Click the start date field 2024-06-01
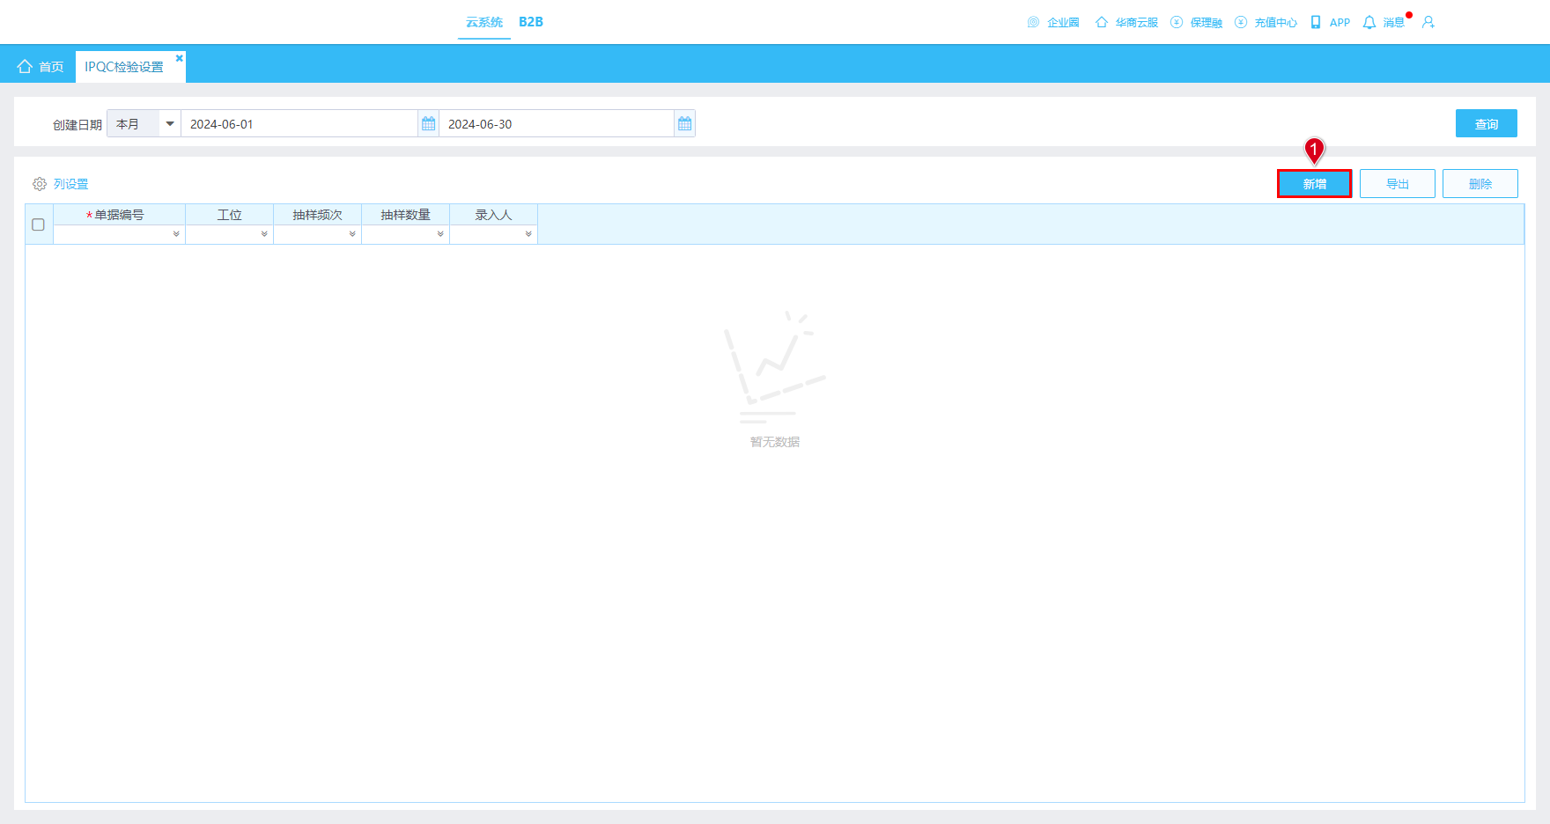 (x=299, y=124)
